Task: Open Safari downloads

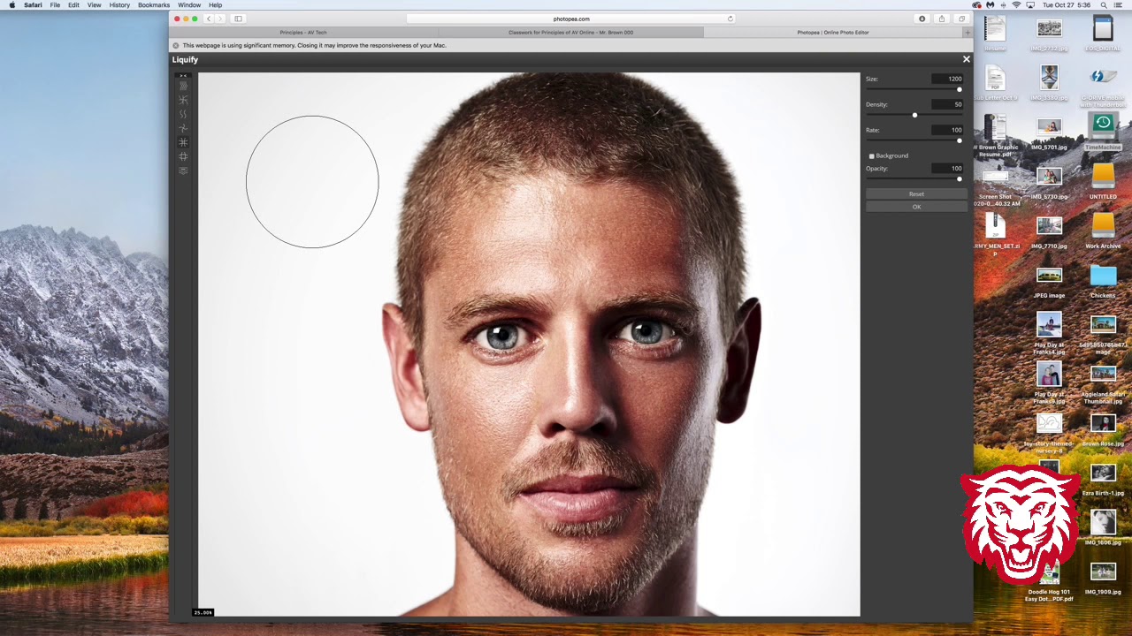Action: pyautogui.click(x=922, y=19)
